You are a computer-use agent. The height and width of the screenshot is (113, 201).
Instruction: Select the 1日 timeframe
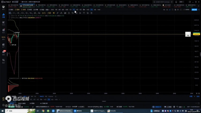click(x=70, y=10)
